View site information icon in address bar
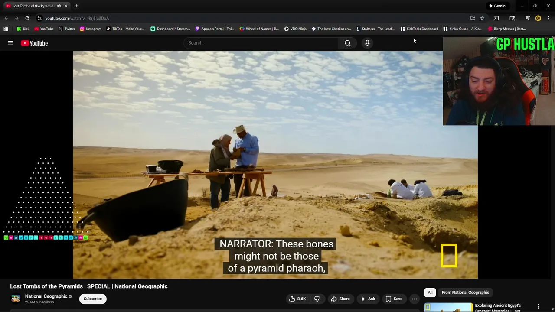This screenshot has width=555, height=312. [39, 18]
